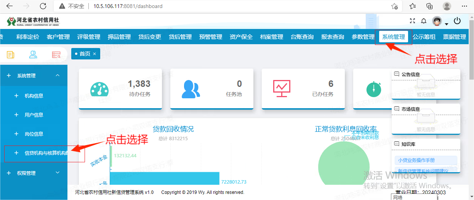Image resolution: width=474 pixels, height=200 pixels.
Task: Add page to favorites star icon
Action: 395,6
